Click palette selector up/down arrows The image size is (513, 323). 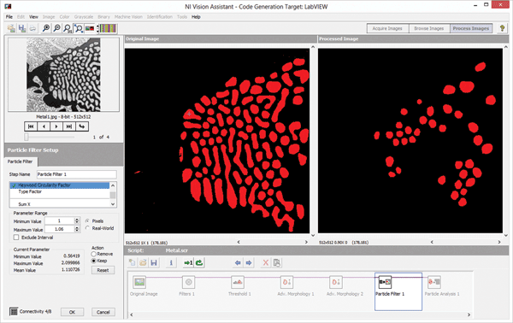(x=97, y=28)
